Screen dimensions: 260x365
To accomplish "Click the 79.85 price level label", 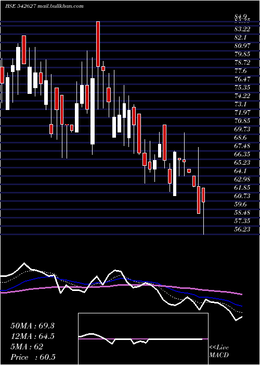I will point(242,54).
